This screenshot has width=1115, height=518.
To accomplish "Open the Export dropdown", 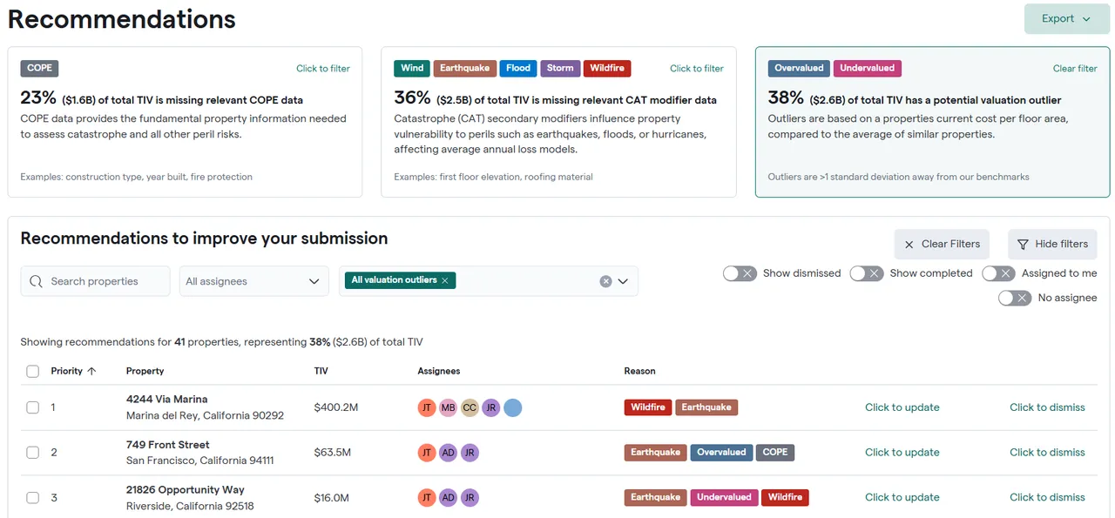I will click(1066, 19).
